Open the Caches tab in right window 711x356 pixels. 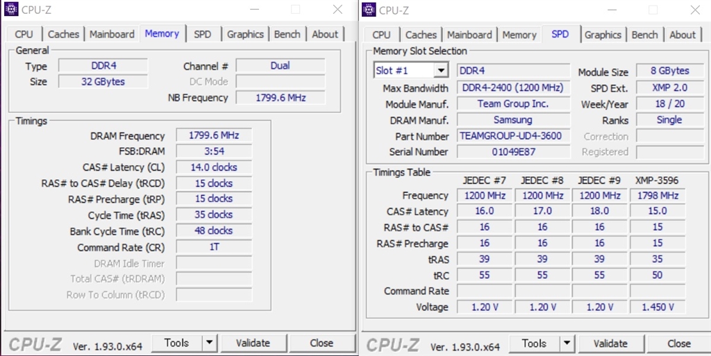pyautogui.click(x=421, y=35)
